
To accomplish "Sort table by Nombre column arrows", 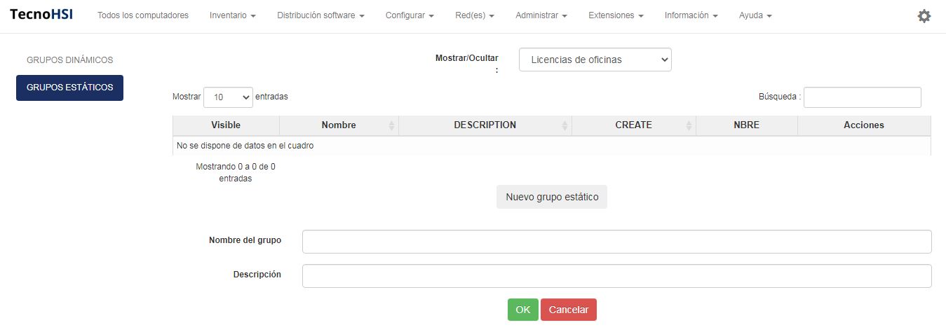I will pyautogui.click(x=391, y=125).
